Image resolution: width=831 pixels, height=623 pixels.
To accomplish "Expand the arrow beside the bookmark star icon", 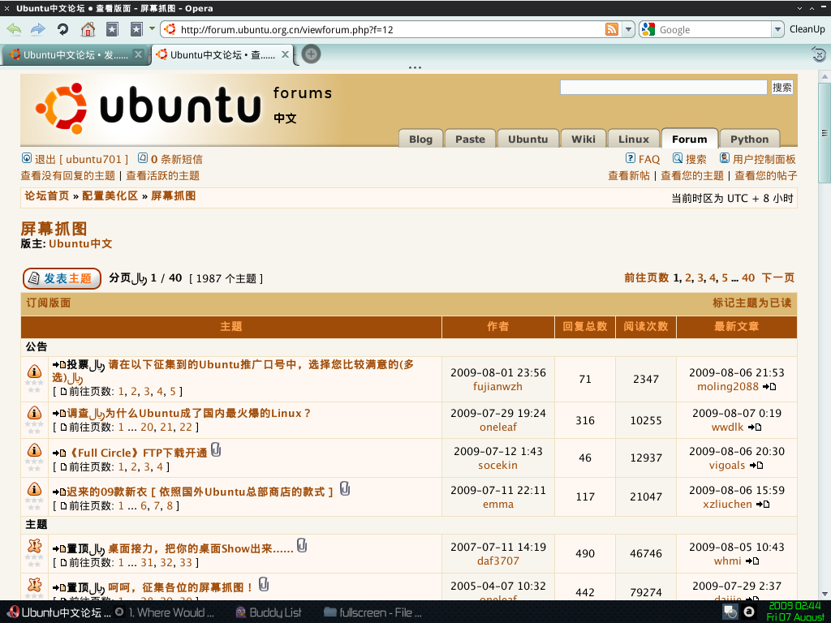I will [152, 28].
